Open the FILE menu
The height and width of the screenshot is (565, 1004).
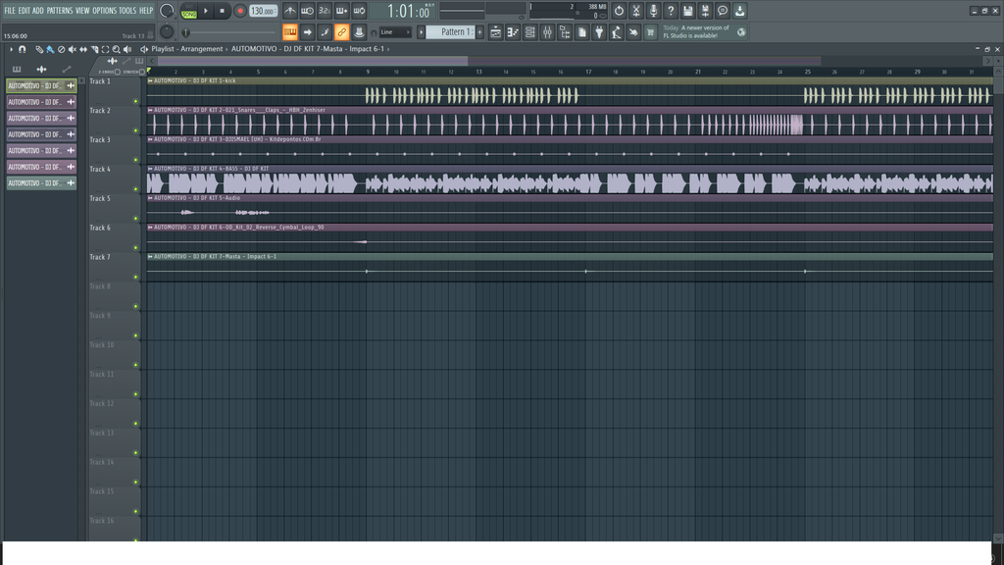click(x=10, y=11)
